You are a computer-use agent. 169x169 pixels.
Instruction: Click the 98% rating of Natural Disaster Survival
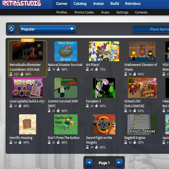tap(64, 69)
